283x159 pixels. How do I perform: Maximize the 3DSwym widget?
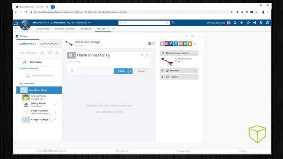coord(193,36)
